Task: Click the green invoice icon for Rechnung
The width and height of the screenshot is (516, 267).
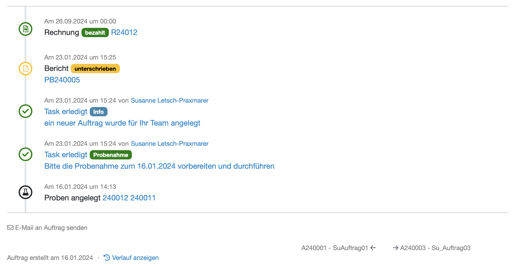Action: 25,29
